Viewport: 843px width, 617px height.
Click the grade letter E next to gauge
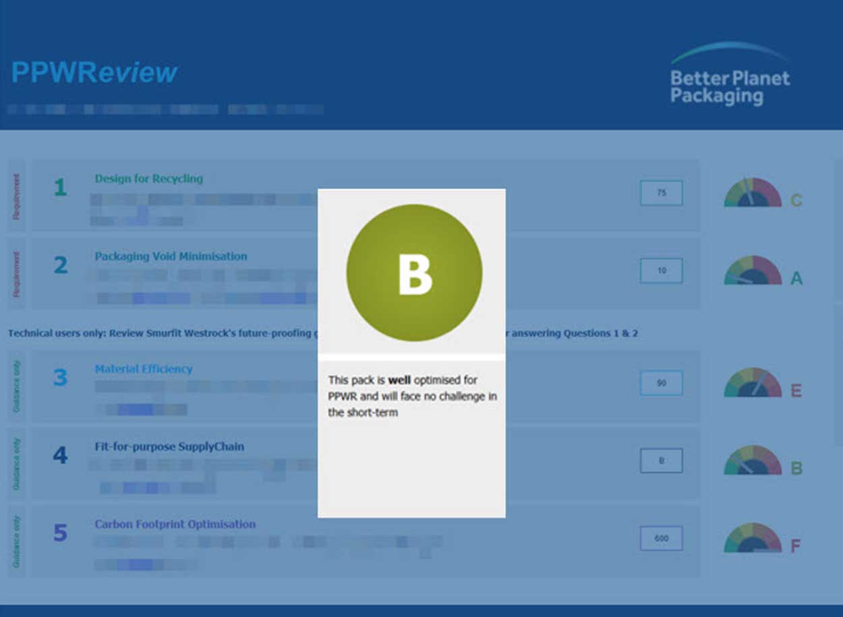pos(796,391)
